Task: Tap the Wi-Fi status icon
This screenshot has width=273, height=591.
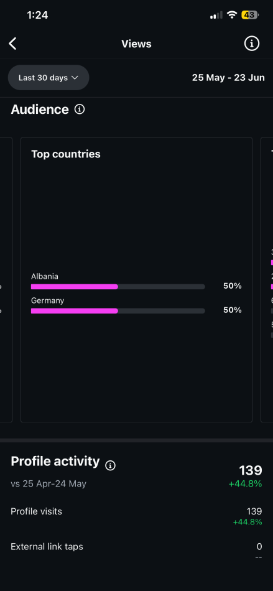Action: pos(231,15)
